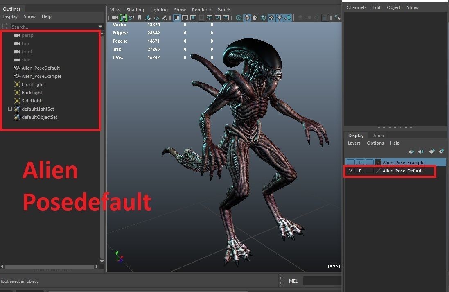The image size is (449, 292).
Task: Toggle the Safe Action icon
Action: pyautogui.click(x=218, y=18)
